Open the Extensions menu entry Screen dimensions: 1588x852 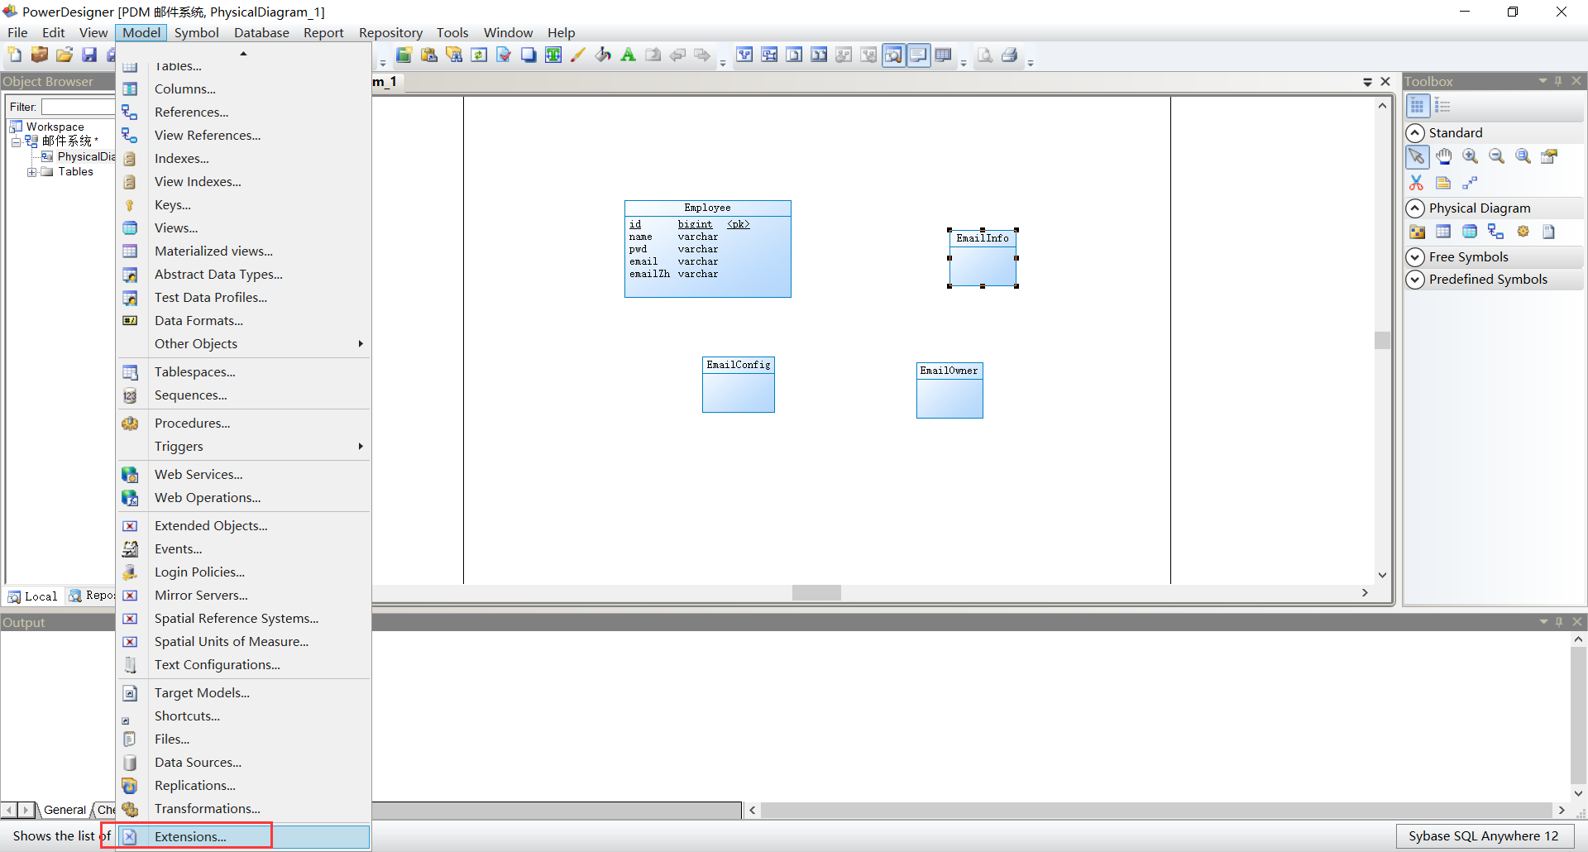(x=243, y=837)
